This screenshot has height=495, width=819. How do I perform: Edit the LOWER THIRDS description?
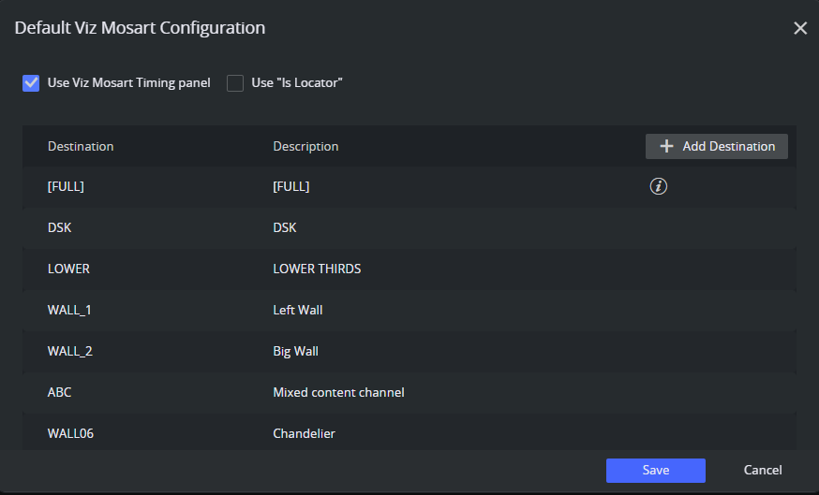(x=317, y=269)
